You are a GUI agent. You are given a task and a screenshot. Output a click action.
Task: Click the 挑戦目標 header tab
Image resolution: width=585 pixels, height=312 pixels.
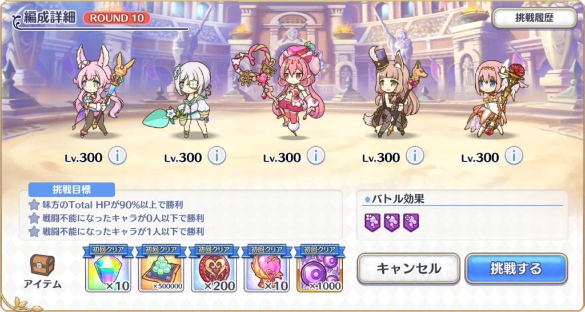tap(71, 189)
